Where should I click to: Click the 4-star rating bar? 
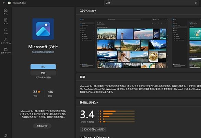point(119,114)
